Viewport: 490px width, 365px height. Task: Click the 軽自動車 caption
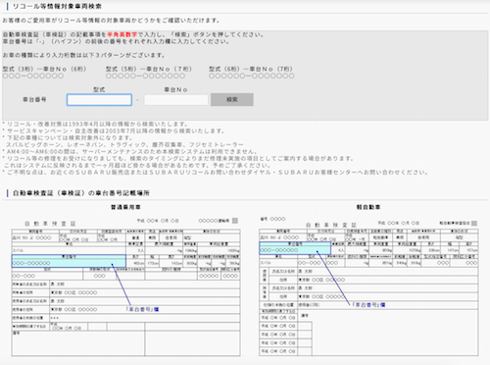(x=368, y=207)
